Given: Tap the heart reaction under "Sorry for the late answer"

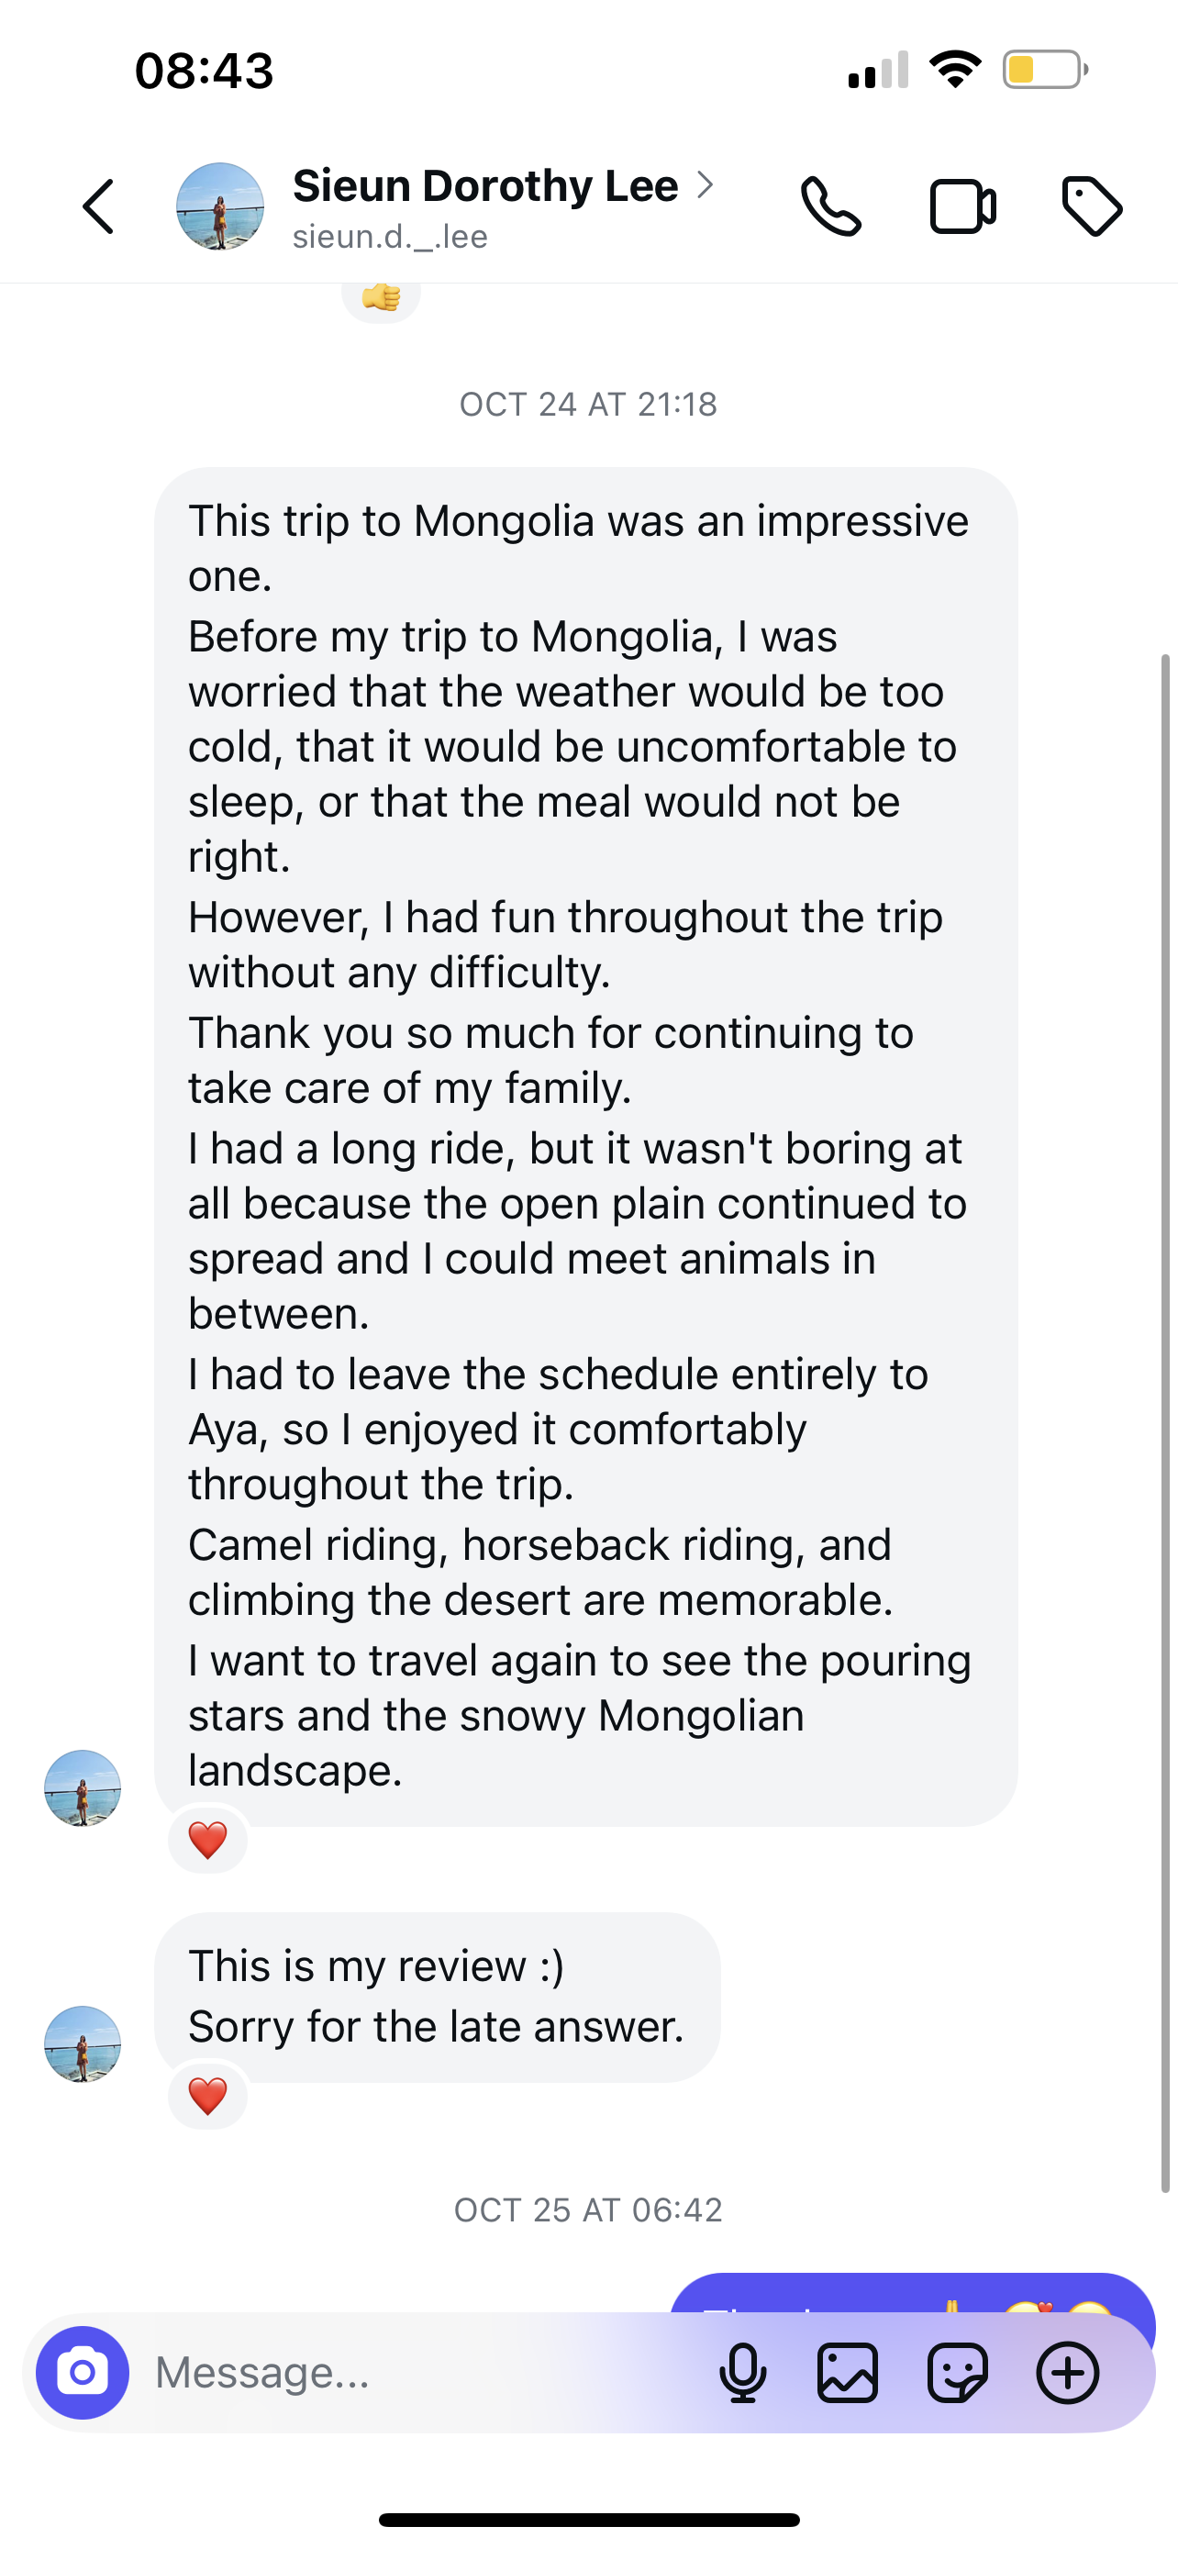Looking at the screenshot, I should pos(207,2096).
